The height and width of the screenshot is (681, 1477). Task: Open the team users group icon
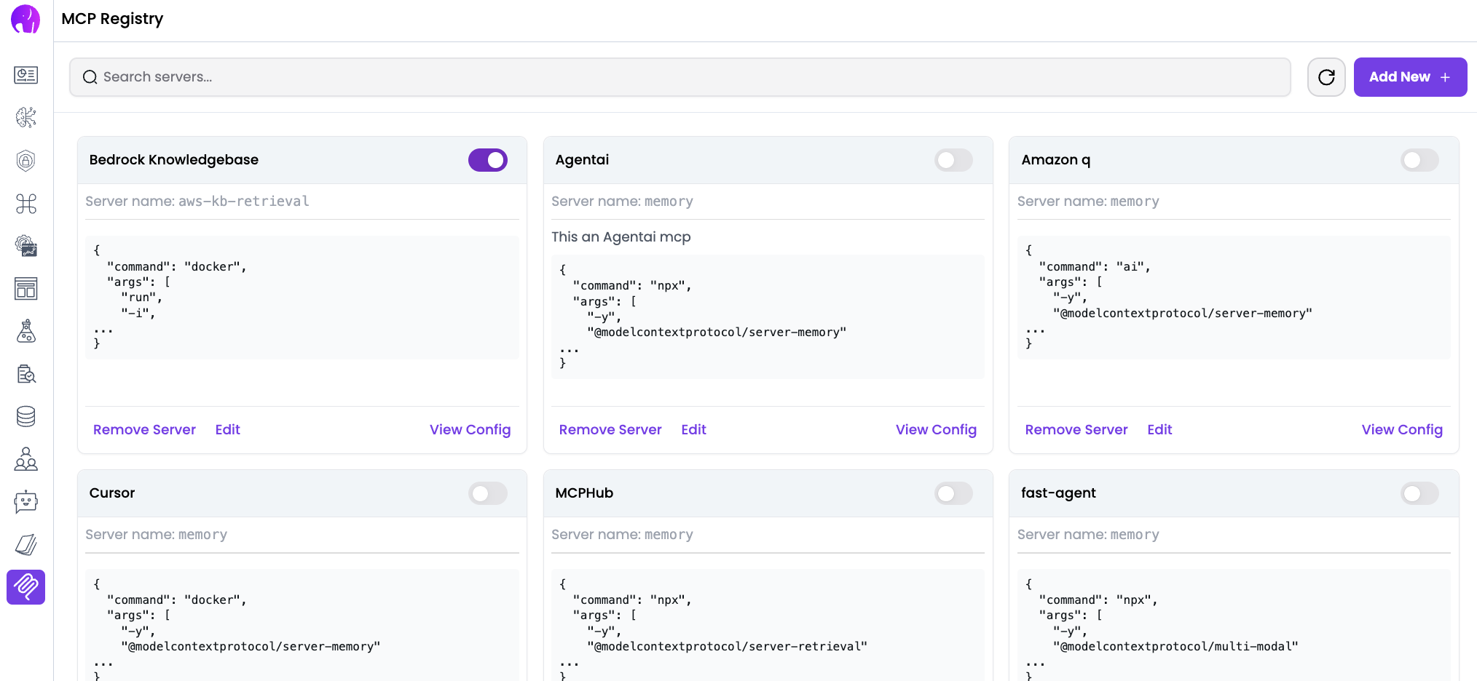tap(26, 459)
